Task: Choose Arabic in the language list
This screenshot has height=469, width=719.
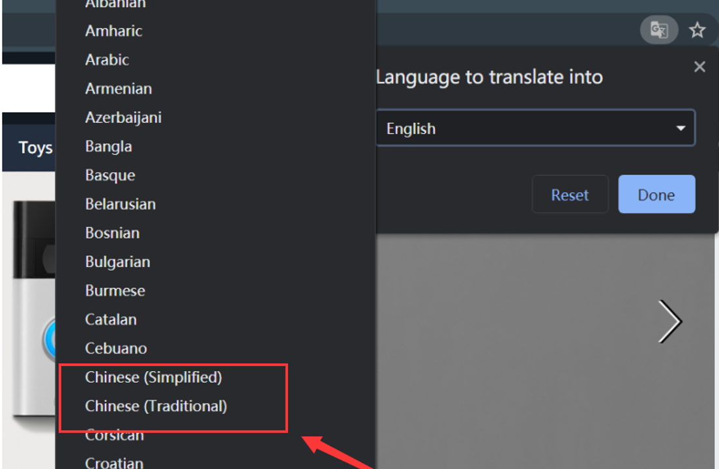Action: 107,60
